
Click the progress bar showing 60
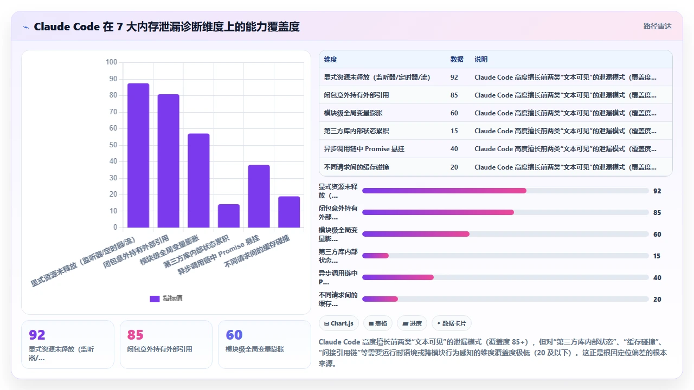click(505, 234)
